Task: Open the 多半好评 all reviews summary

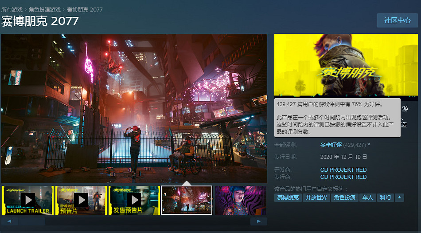Action: pos(331,145)
